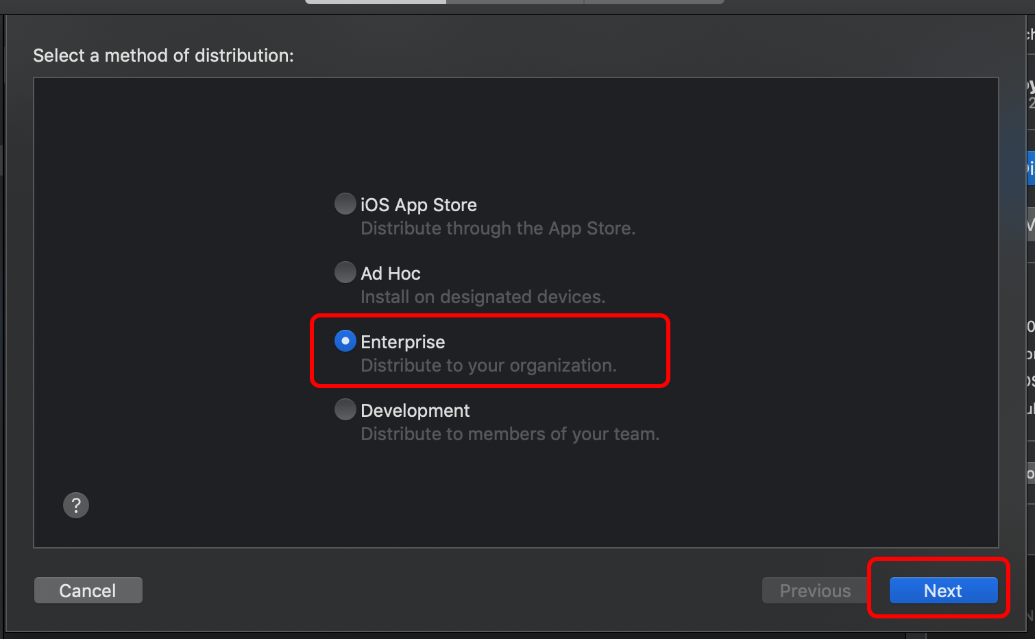Click 'Install on designated devices.' text
This screenshot has width=1035, height=639.
483,297
